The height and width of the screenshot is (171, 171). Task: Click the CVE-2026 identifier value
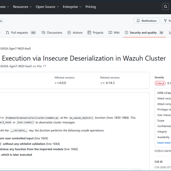(163, 167)
